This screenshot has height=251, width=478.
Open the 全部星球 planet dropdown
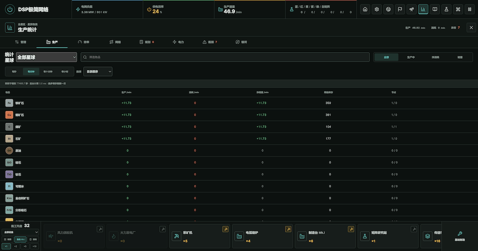click(46, 57)
